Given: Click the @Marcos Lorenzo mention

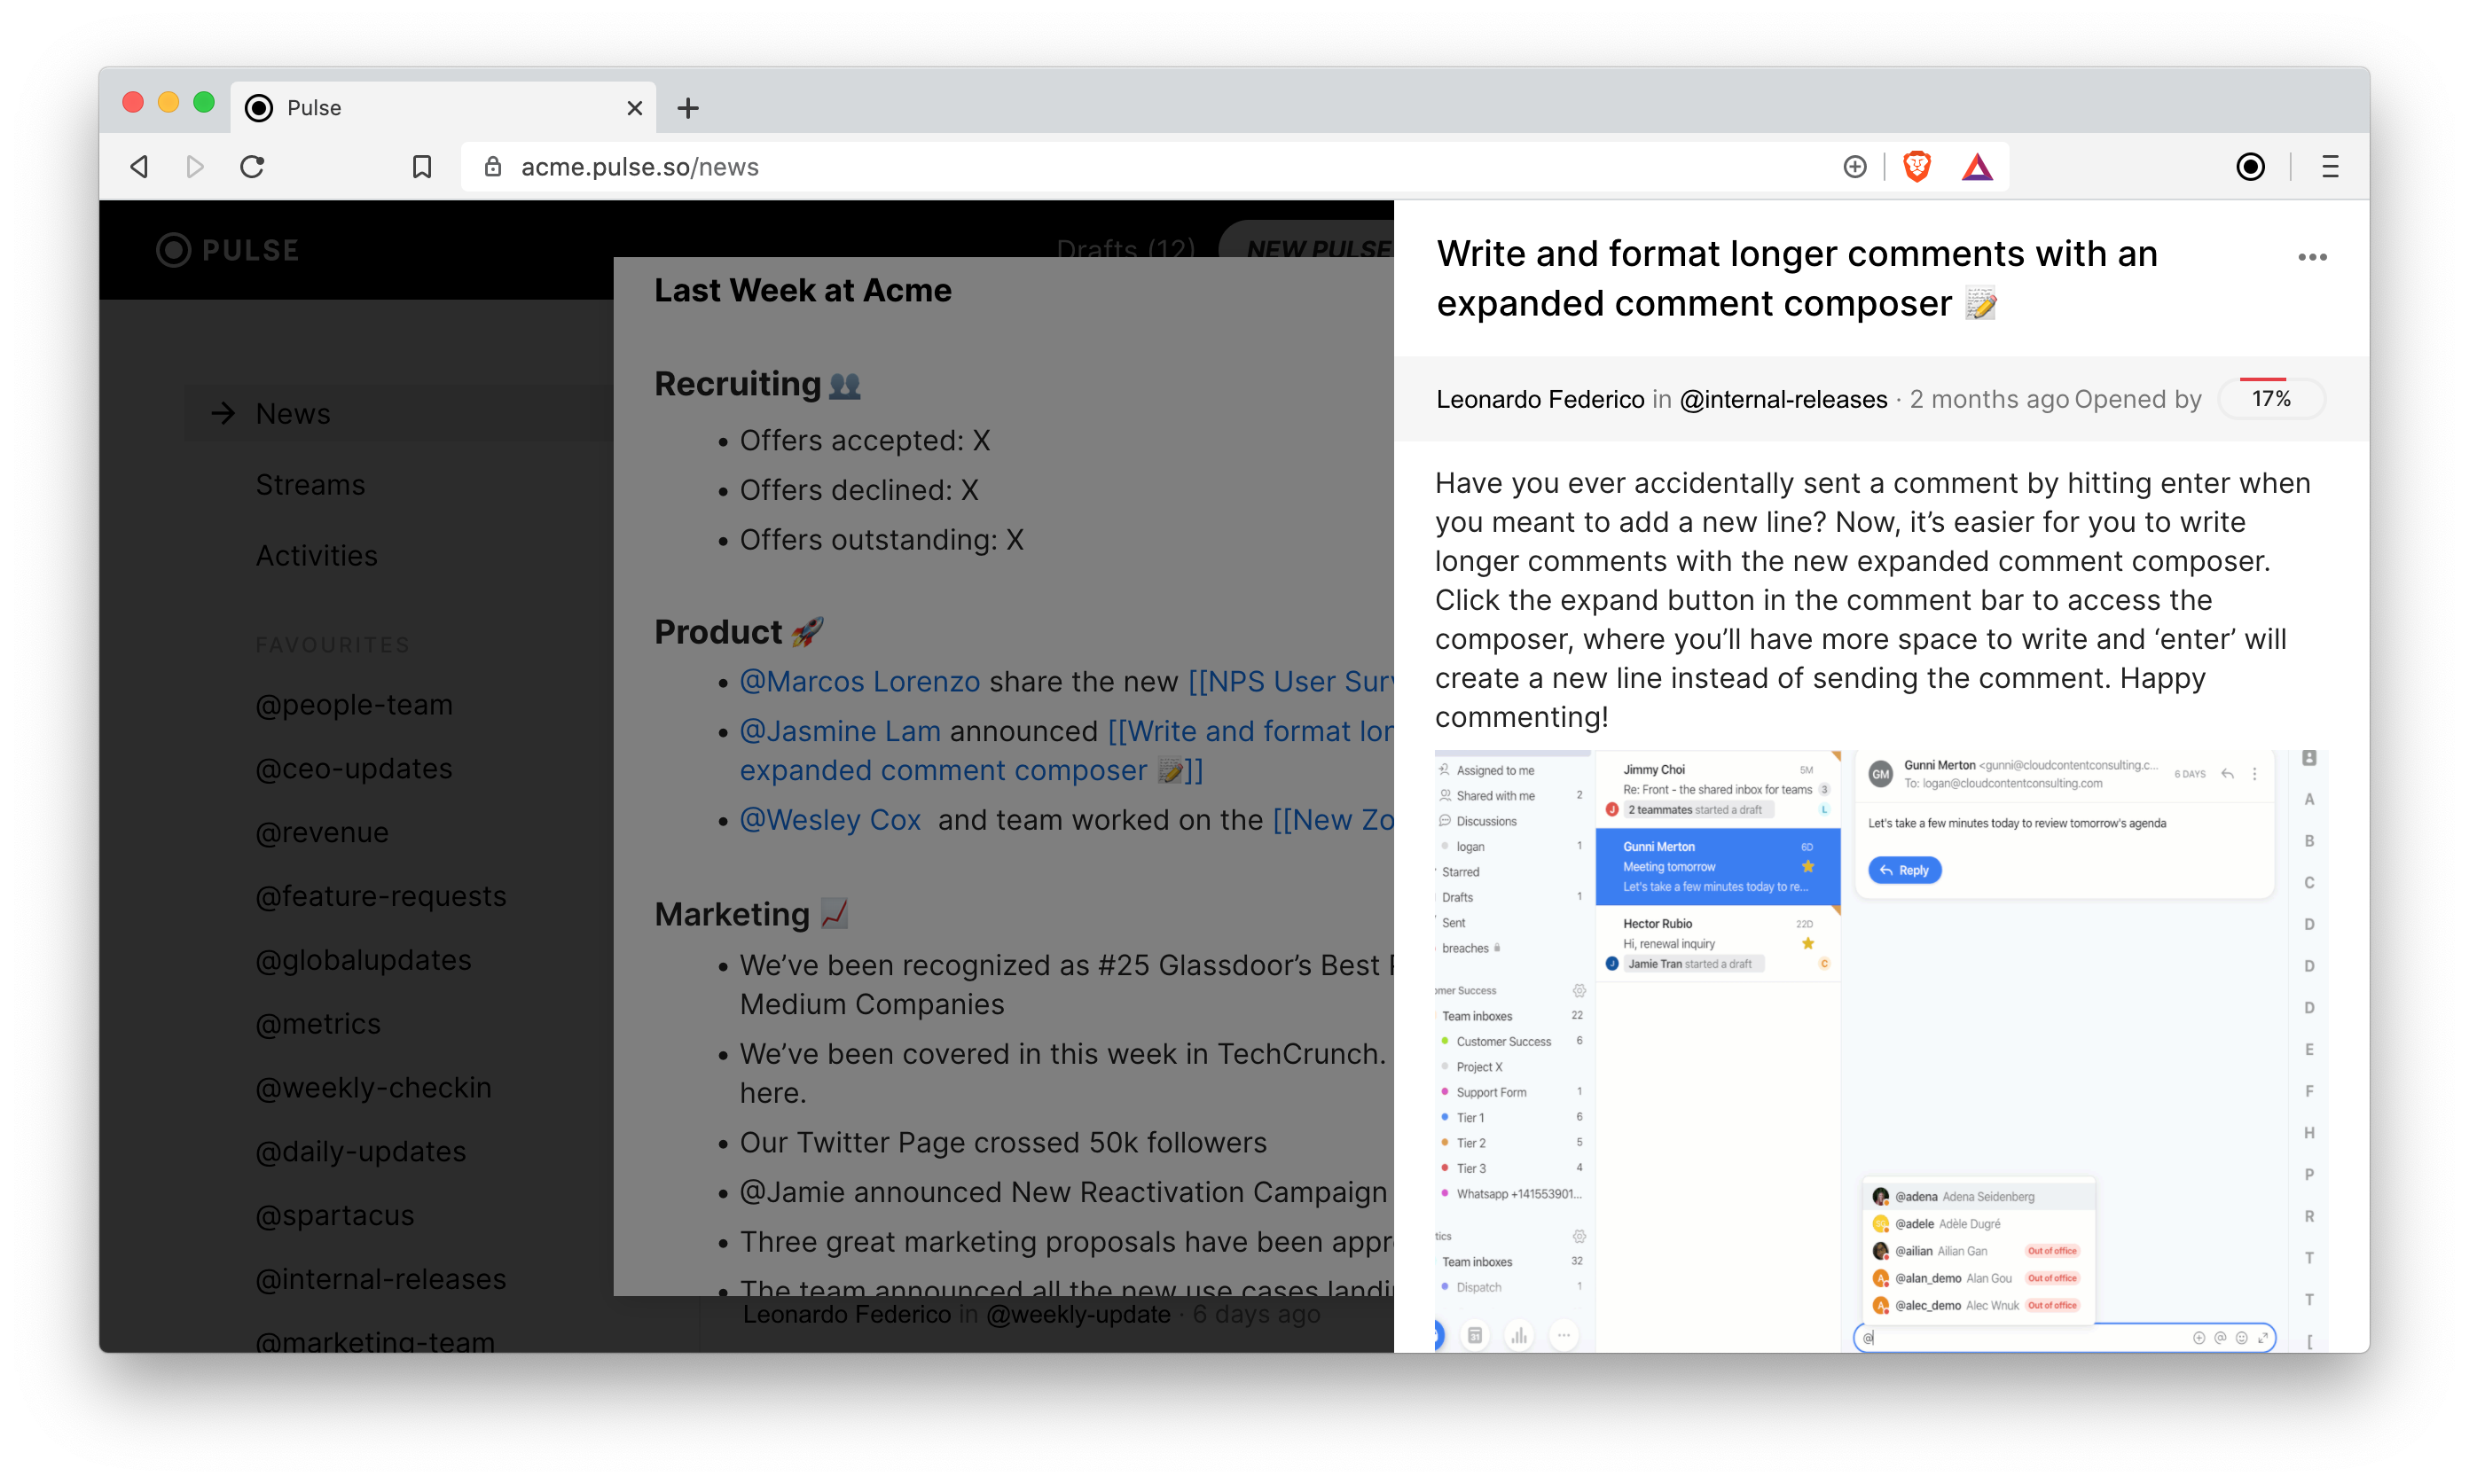Looking at the screenshot, I should coord(859,681).
